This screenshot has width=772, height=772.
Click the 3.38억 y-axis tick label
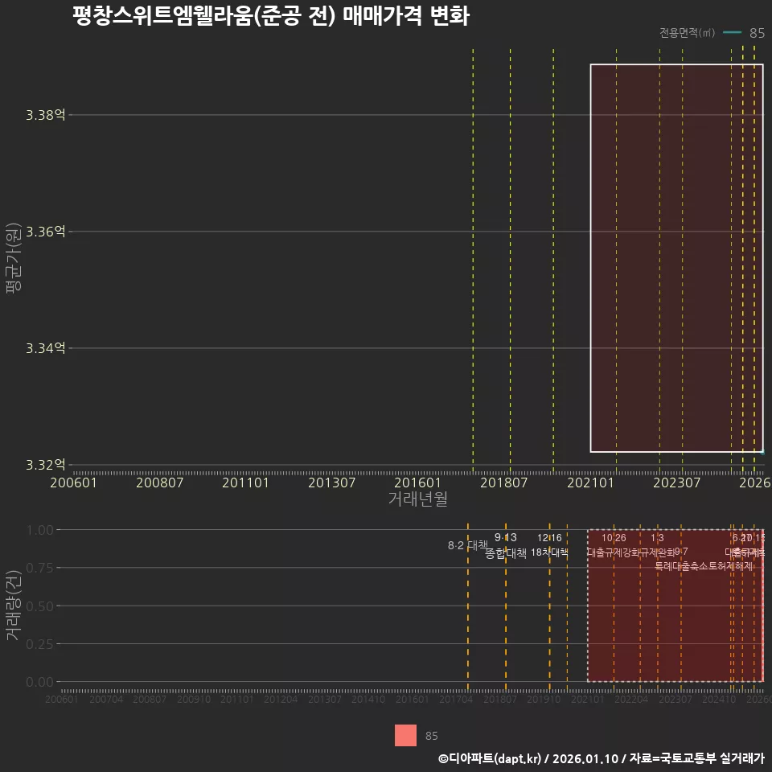coord(47,115)
